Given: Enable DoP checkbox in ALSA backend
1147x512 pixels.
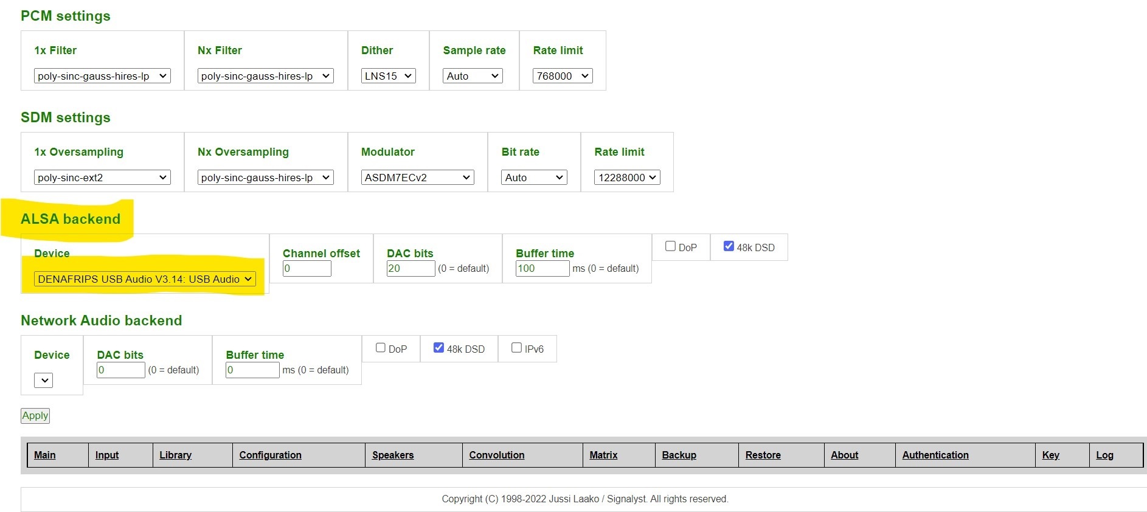Looking at the screenshot, I should (670, 246).
